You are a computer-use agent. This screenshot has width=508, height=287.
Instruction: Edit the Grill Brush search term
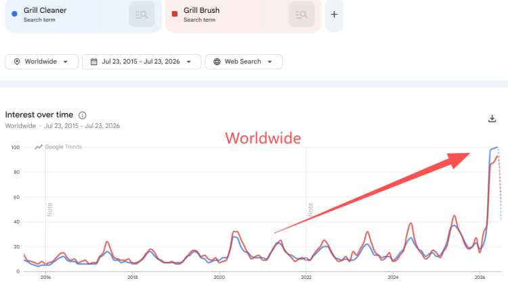pos(202,10)
